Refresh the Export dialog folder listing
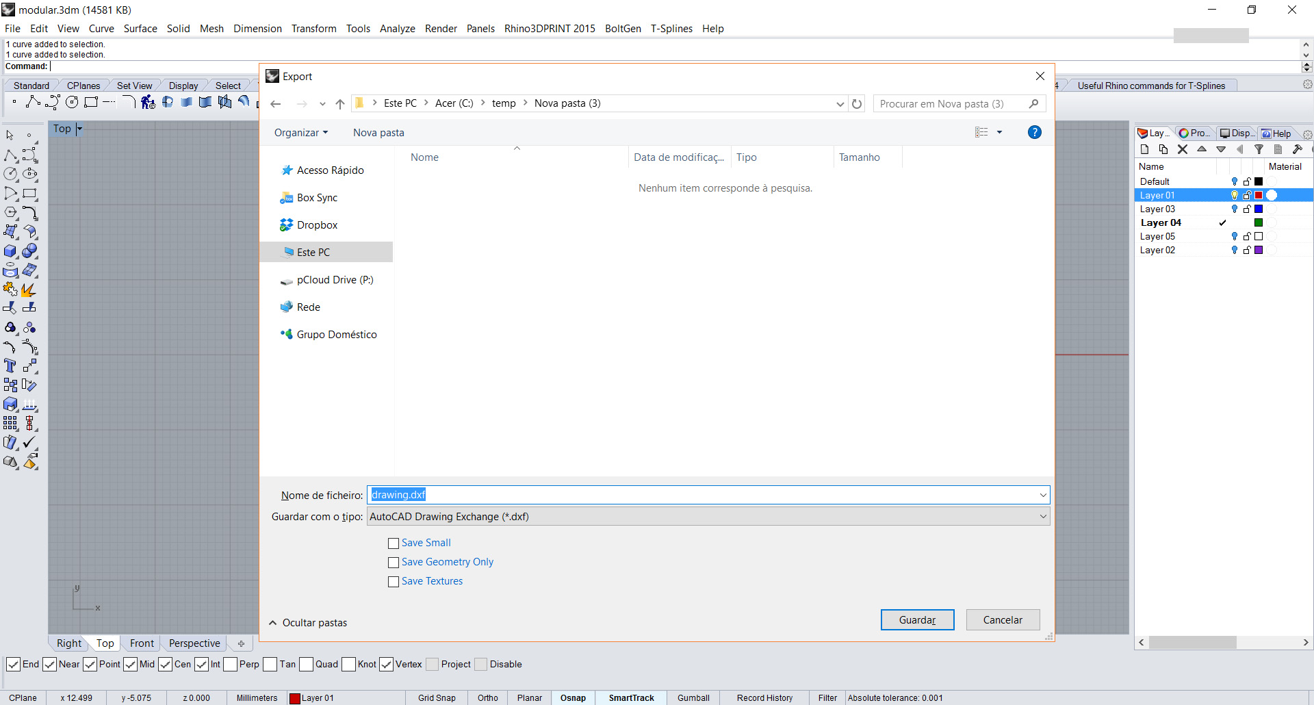The image size is (1314, 705). (857, 103)
